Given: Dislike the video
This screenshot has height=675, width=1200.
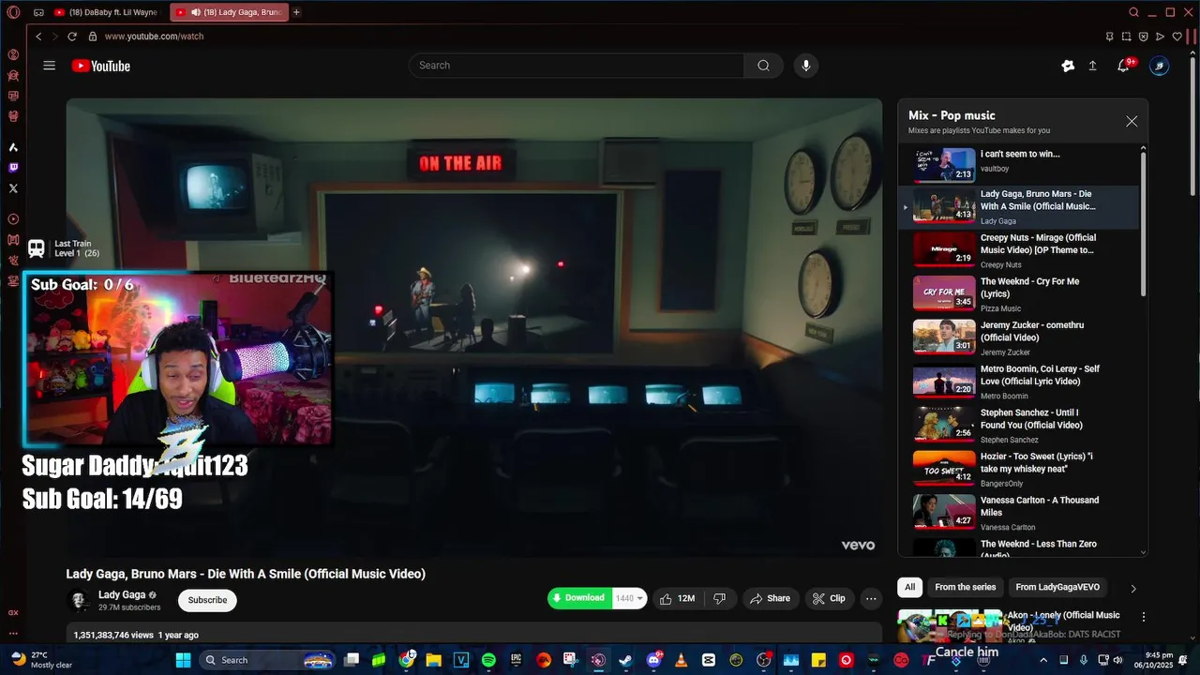Looking at the screenshot, I should (x=720, y=598).
